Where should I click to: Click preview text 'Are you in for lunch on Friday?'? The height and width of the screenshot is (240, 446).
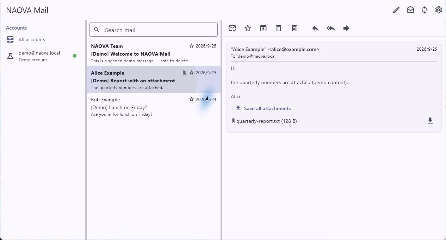pyautogui.click(x=122, y=114)
